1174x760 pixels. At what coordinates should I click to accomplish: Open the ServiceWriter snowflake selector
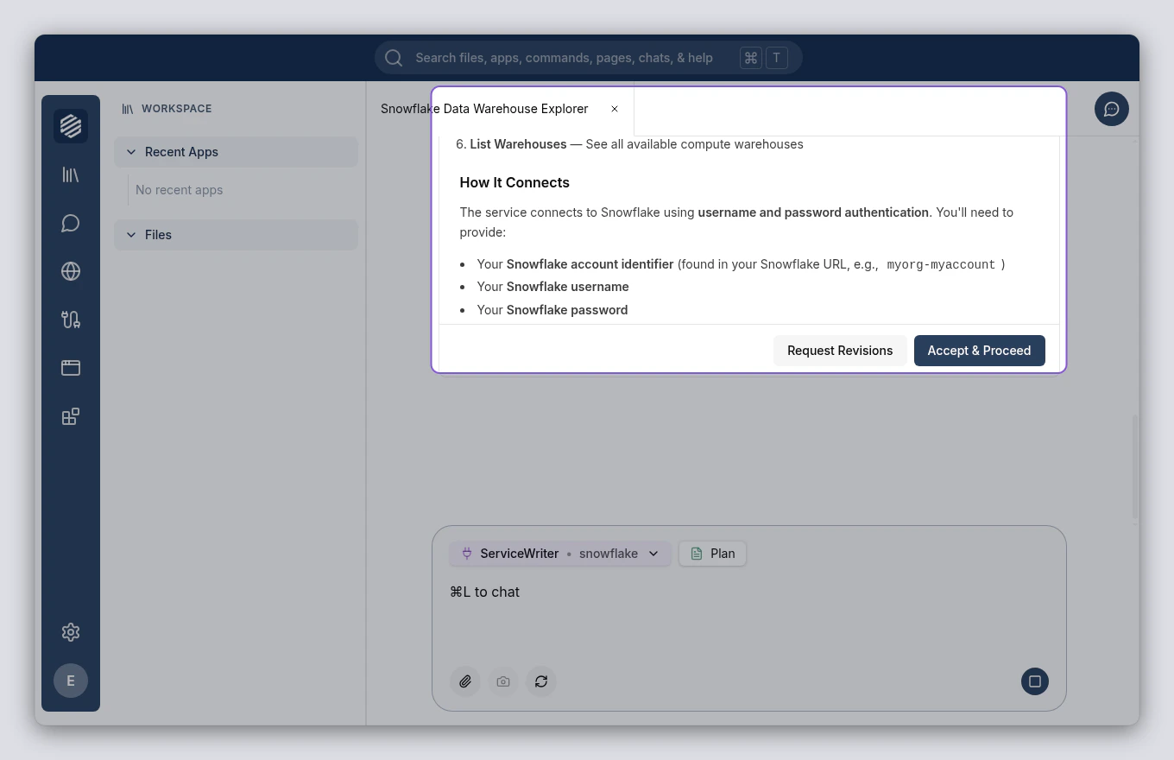click(559, 554)
